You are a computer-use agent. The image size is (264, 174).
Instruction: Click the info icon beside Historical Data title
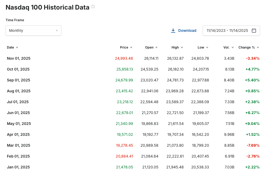click(93, 7)
